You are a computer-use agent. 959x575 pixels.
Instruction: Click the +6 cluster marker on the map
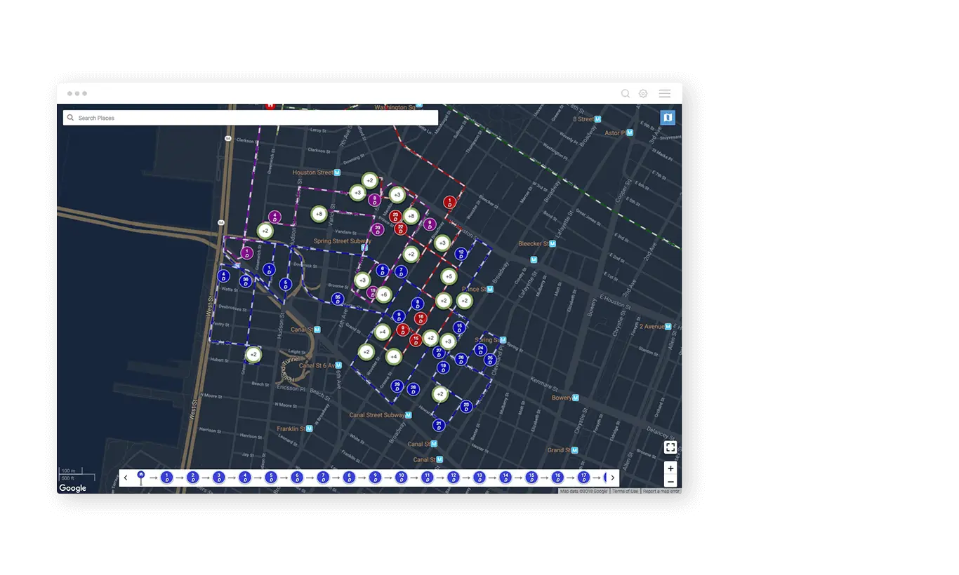(383, 295)
